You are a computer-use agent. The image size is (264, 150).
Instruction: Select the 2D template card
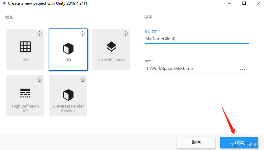[x=25, y=50]
